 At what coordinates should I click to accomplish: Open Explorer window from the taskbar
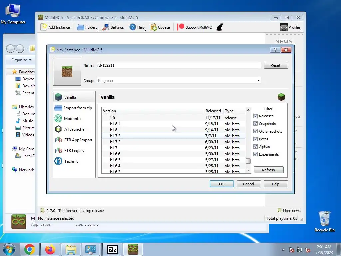[71, 249]
